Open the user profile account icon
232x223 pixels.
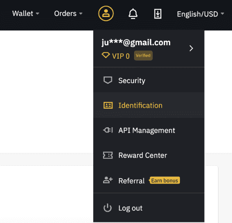[106, 13]
